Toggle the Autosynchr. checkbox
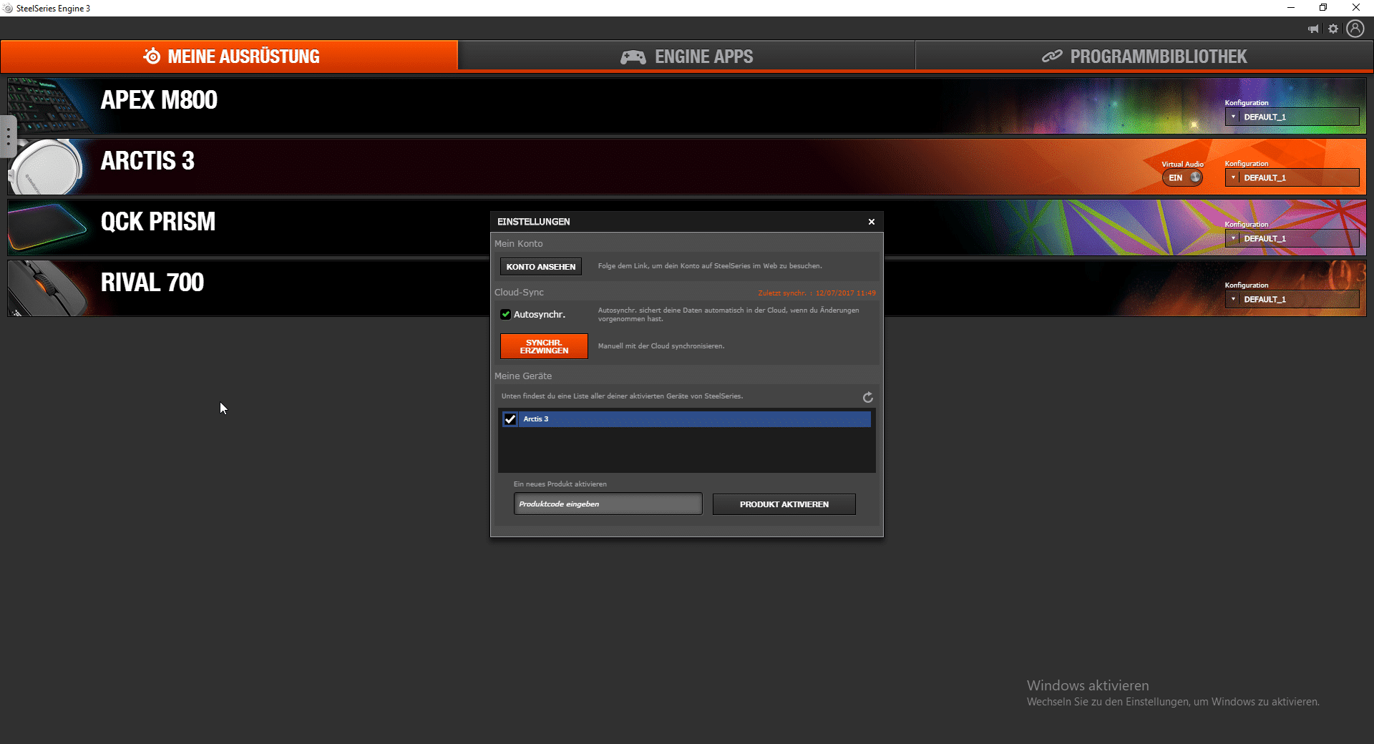Screen dimensions: 1374x744 click(x=506, y=315)
